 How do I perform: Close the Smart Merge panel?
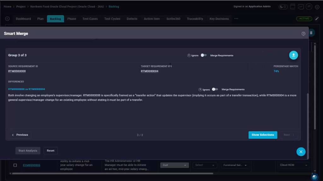pos(301,152)
